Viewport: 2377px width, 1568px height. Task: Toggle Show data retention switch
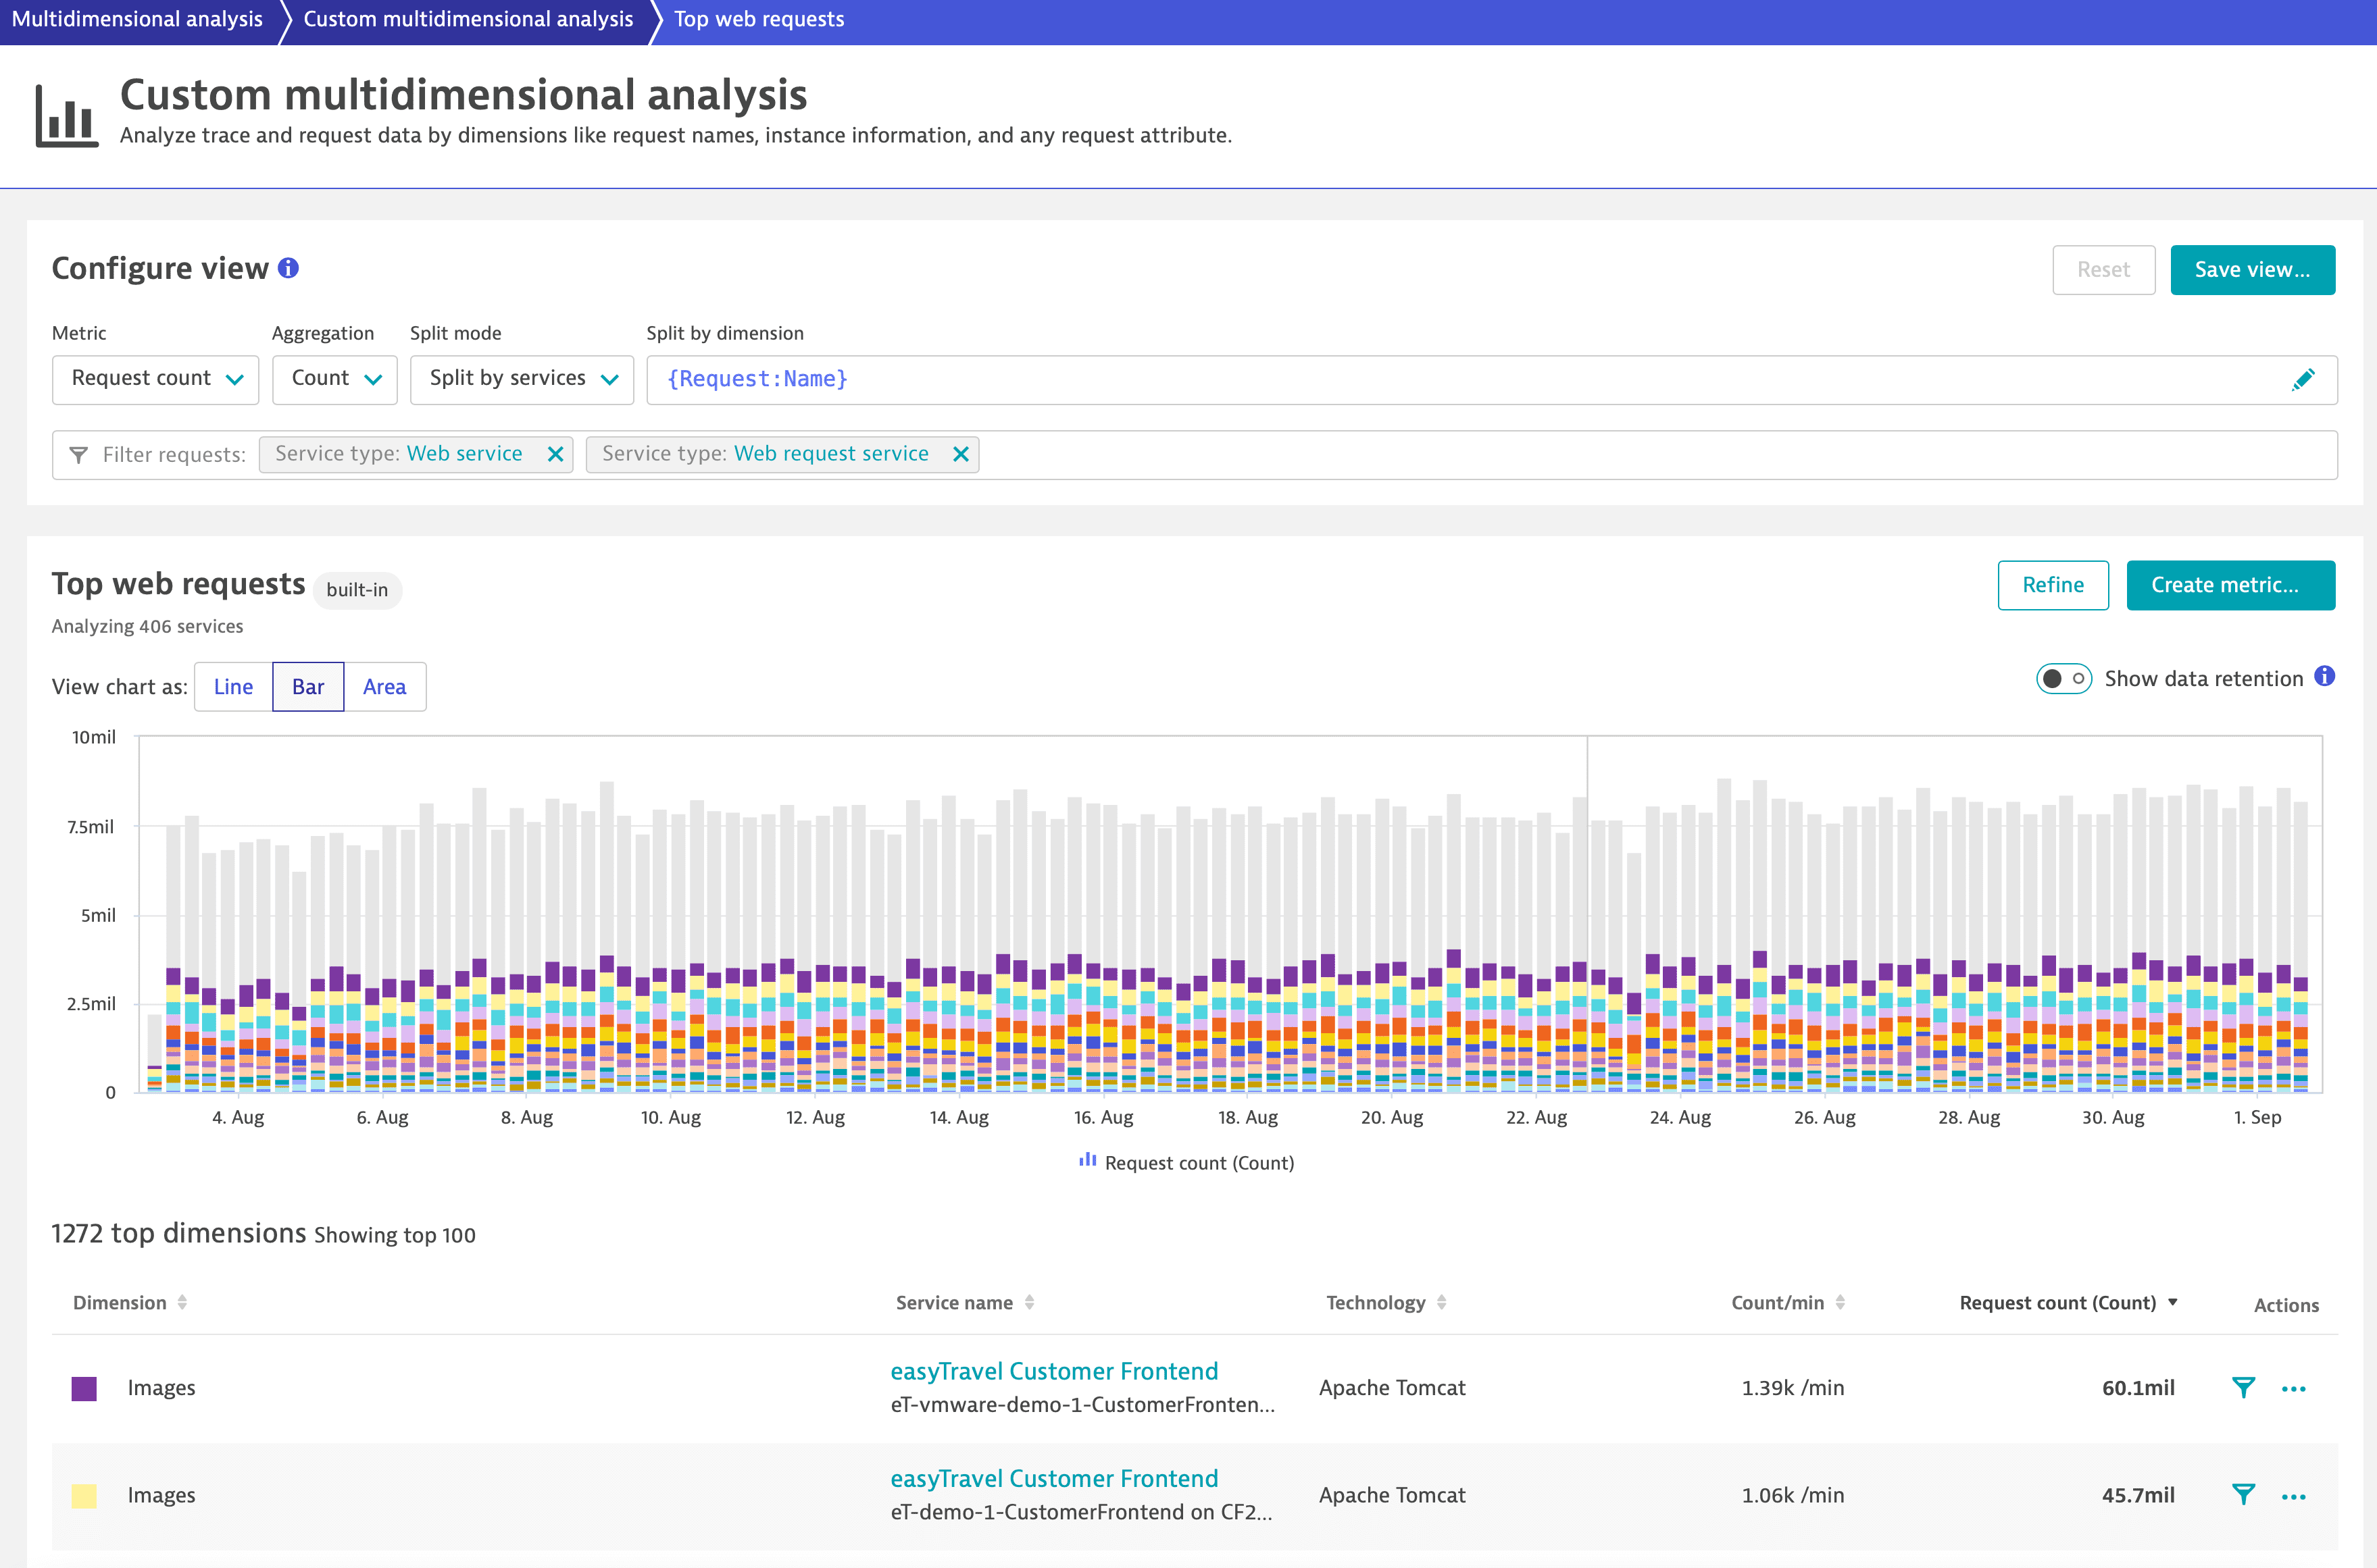[2063, 679]
